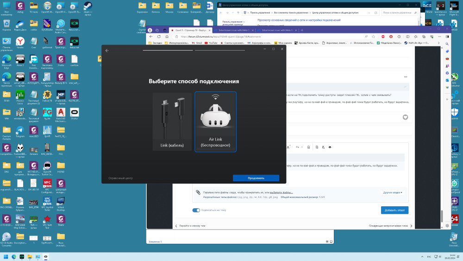Open the Windows Start menu

(6, 257)
